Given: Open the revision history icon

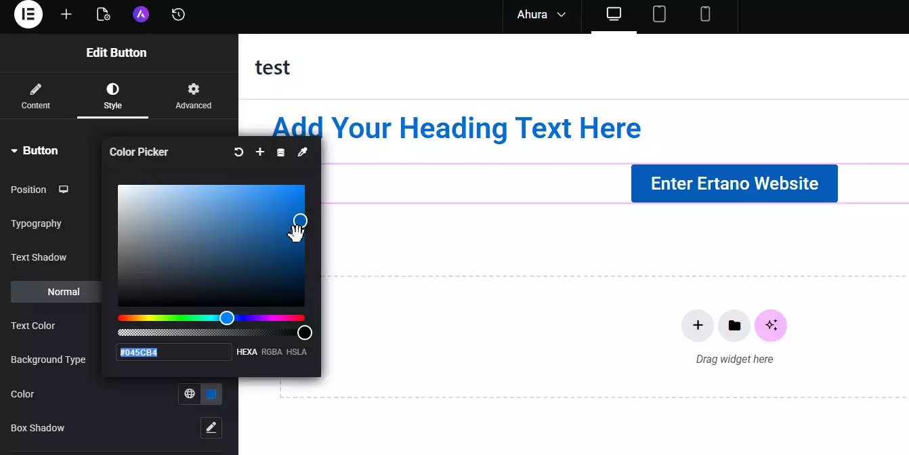Looking at the screenshot, I should [178, 14].
